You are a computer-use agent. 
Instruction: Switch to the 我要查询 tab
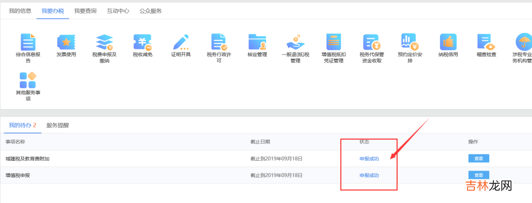[85, 10]
